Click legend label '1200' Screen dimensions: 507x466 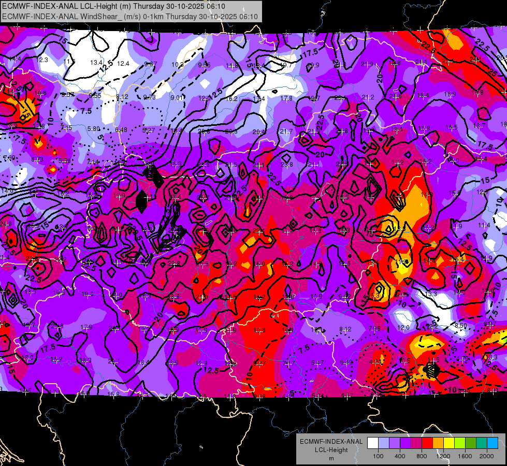[443, 456]
